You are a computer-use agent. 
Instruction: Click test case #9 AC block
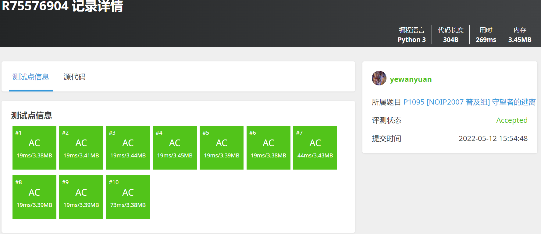click(81, 197)
